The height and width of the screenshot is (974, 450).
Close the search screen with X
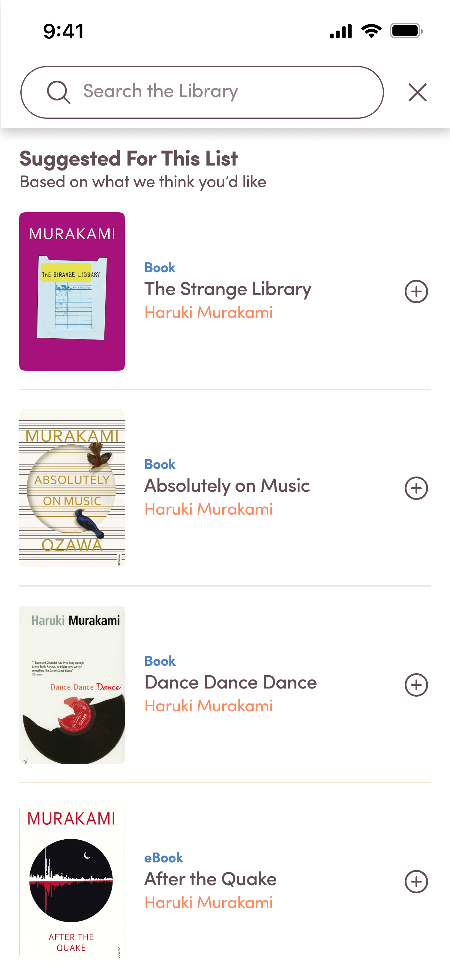point(417,93)
